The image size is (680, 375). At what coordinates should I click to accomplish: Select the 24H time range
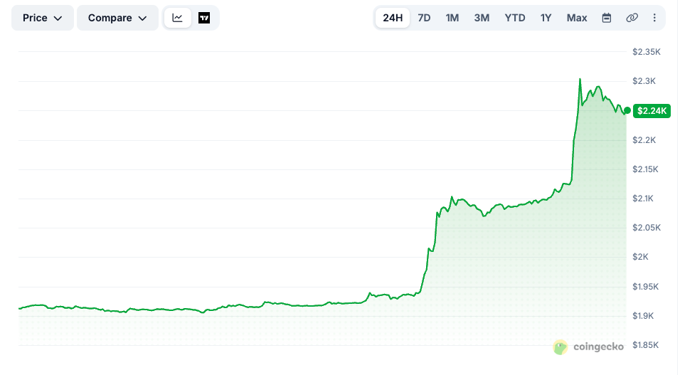[393, 18]
